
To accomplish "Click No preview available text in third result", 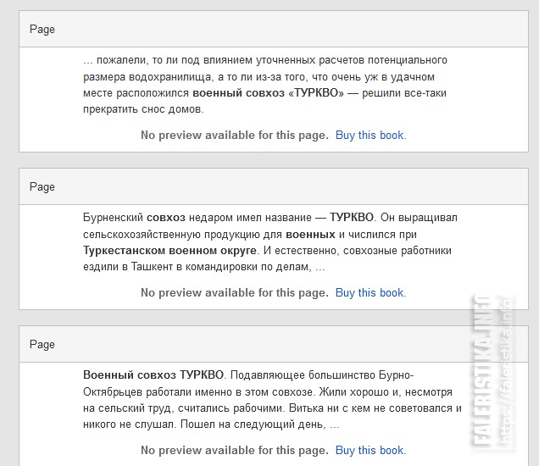I will pyautogui.click(x=235, y=450).
